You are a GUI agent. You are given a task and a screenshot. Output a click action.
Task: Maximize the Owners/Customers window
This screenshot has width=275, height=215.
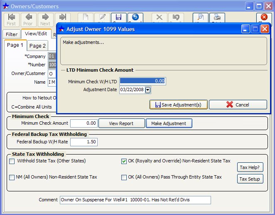(259, 6)
